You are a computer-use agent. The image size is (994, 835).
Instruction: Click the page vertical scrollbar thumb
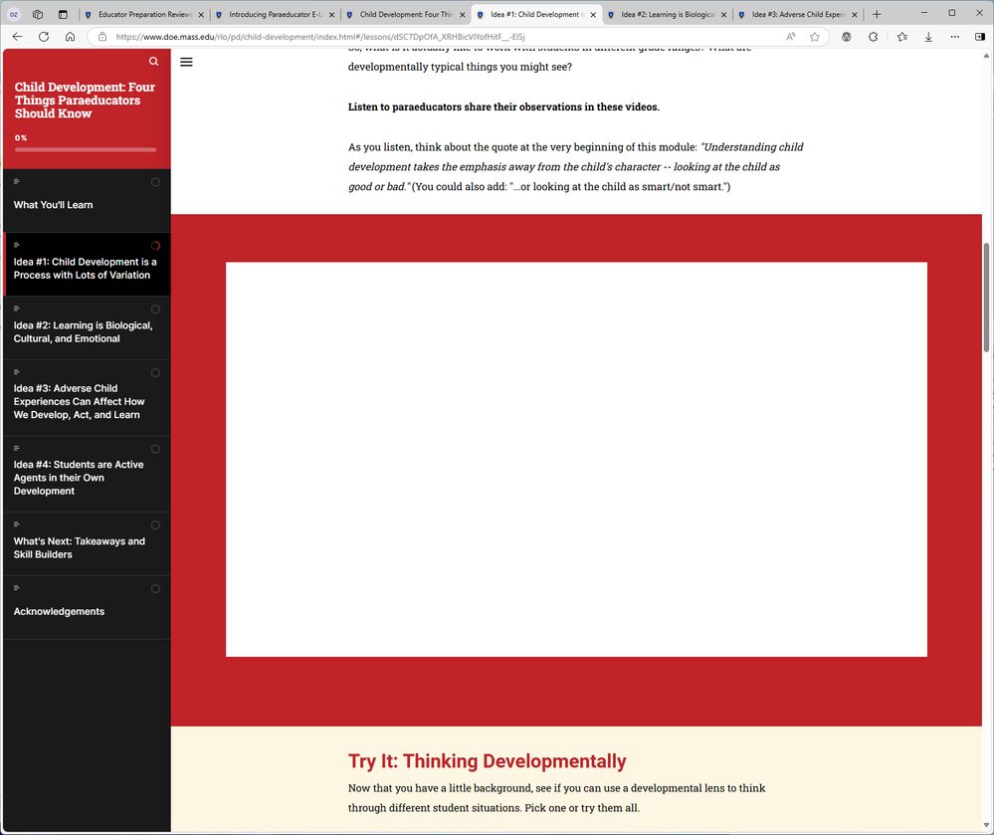986,297
